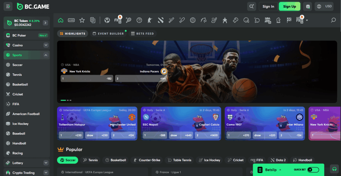
Task: Expand the Casino sidebar section
Action: coord(46,45)
